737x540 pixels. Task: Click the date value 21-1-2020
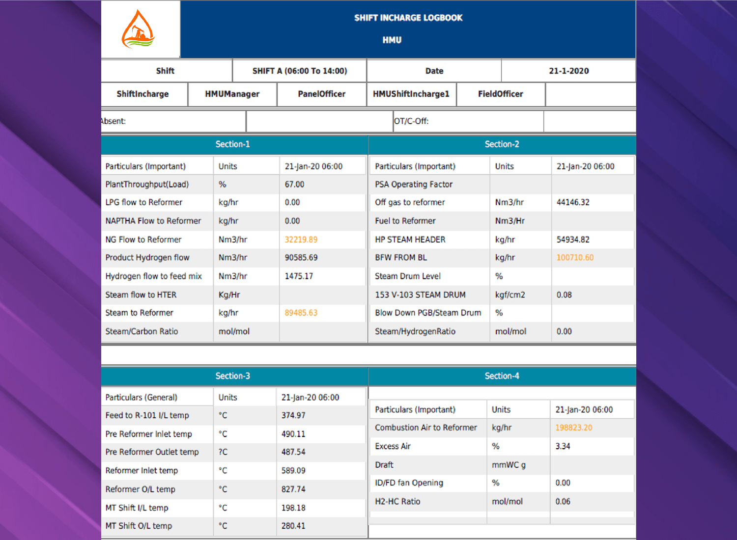[x=568, y=71]
